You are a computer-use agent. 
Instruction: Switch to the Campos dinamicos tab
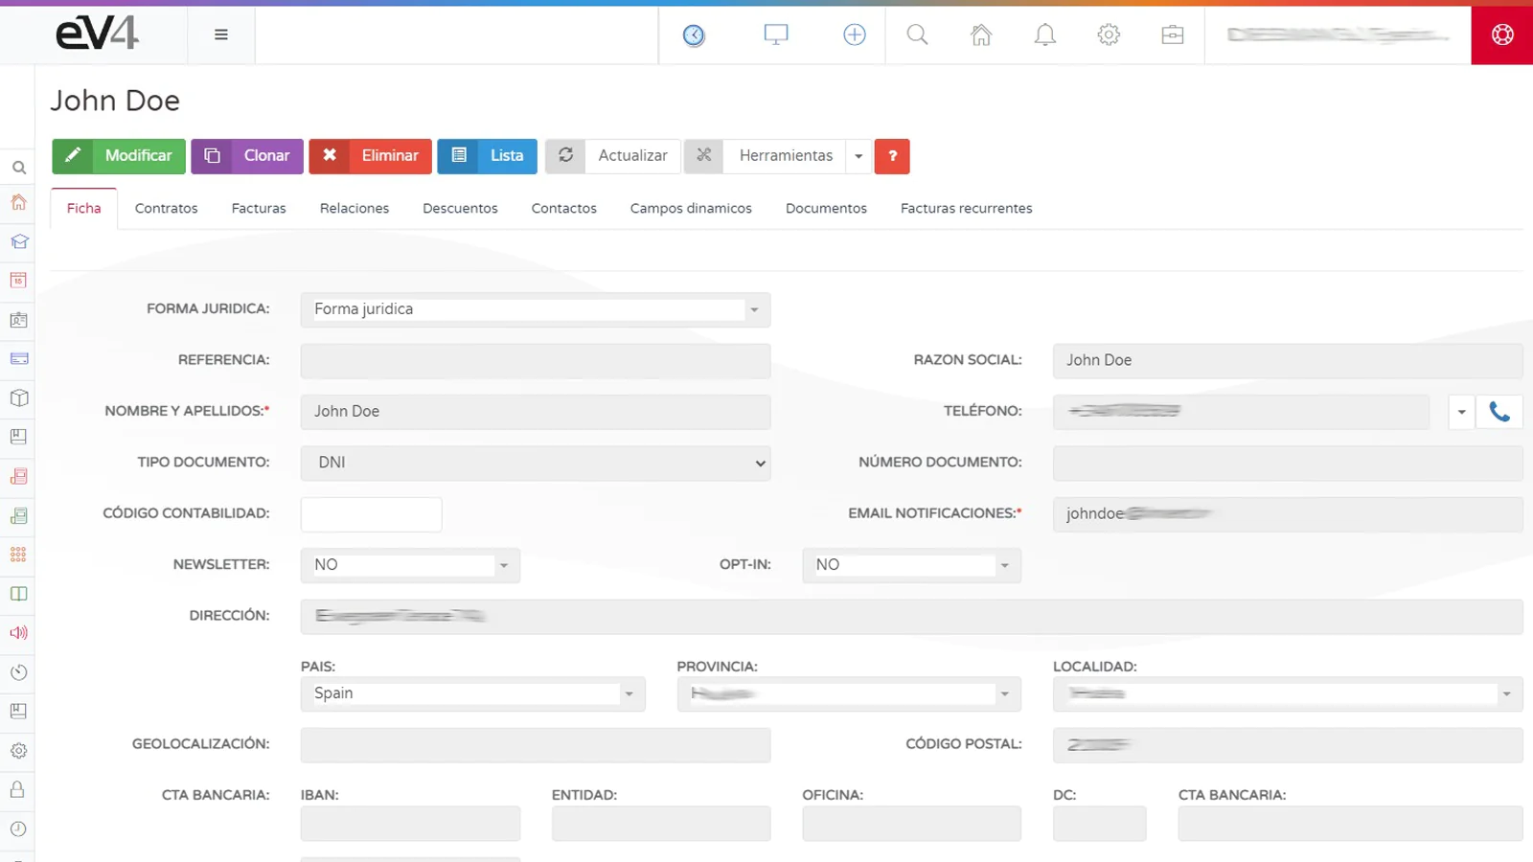[691, 209]
